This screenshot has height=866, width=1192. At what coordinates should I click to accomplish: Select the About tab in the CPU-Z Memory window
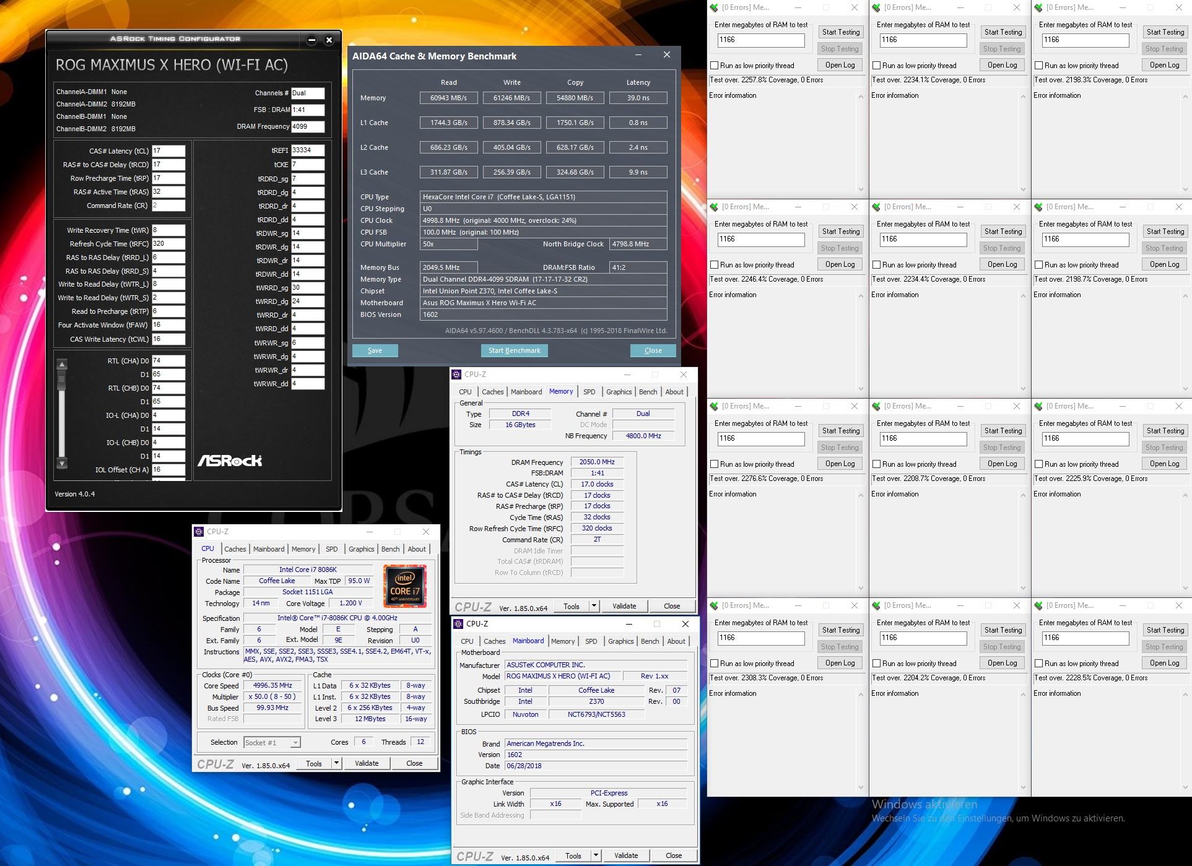(674, 392)
